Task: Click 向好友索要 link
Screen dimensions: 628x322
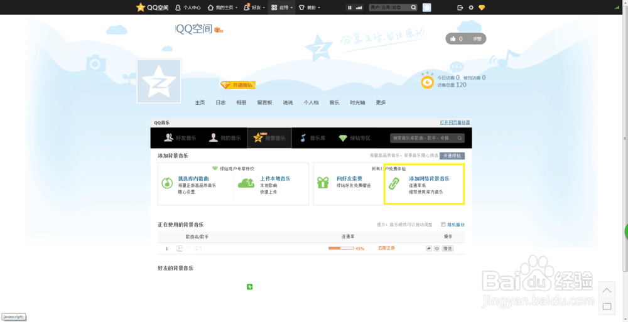Action: coord(350,179)
